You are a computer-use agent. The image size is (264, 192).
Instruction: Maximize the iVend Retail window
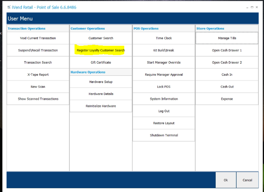pos(252,7)
